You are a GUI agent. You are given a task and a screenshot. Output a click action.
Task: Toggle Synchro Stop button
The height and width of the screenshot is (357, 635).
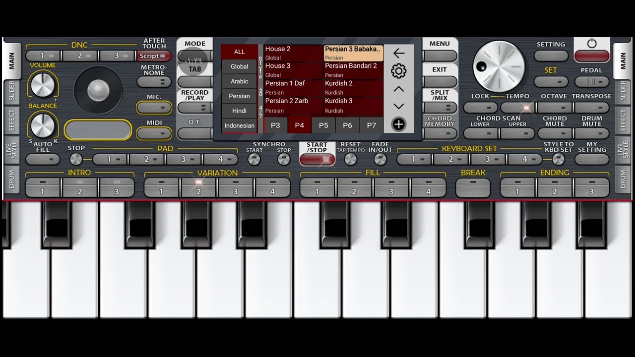(284, 159)
